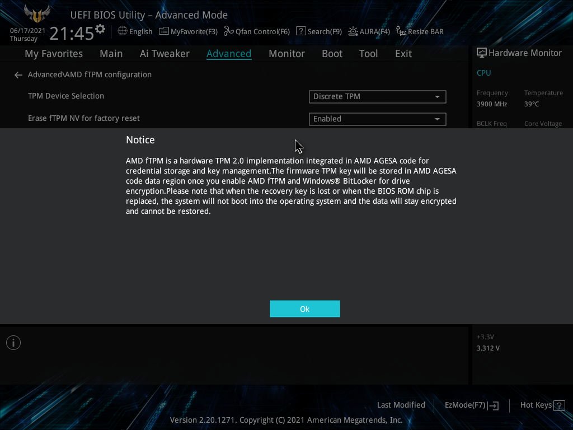Select TPM Device Selection label
Image resolution: width=573 pixels, height=430 pixels.
[66, 96]
